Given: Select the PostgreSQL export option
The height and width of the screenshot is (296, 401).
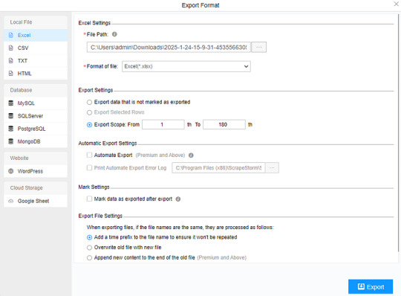Looking at the screenshot, I should [36, 129].
